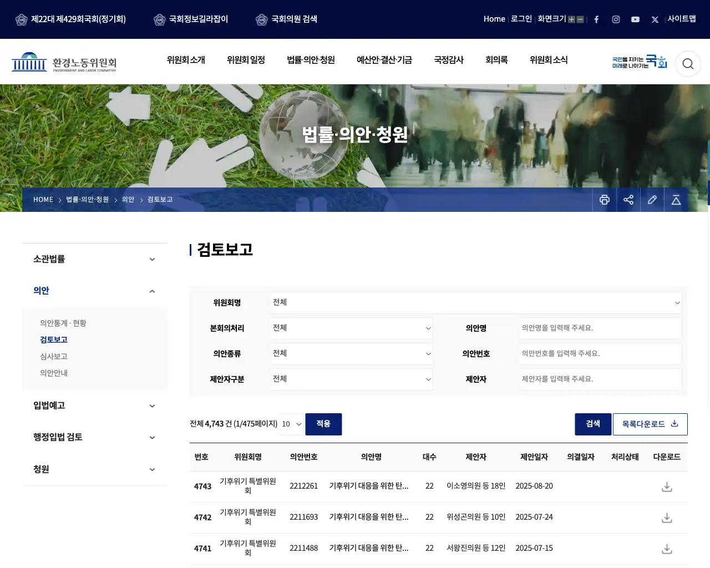Click the scroll-to-top icon

click(x=676, y=200)
